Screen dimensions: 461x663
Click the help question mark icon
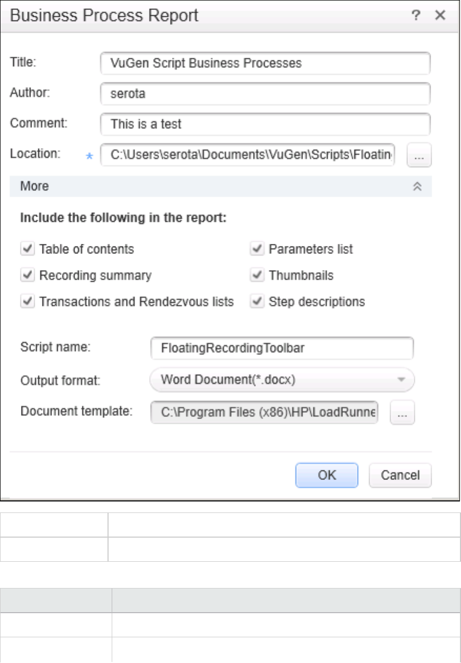416,16
